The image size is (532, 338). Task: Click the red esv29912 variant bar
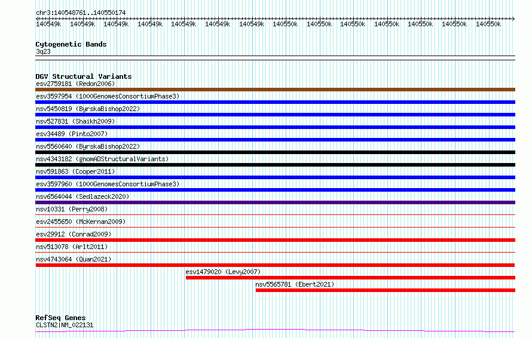[275, 240]
